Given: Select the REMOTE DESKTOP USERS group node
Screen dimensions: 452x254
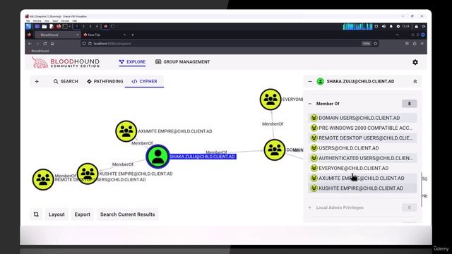Looking at the screenshot, I should click(x=43, y=179).
